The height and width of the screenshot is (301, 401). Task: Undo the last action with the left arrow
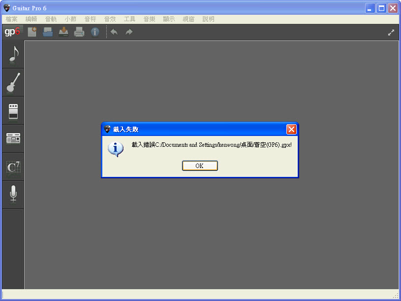coord(114,32)
